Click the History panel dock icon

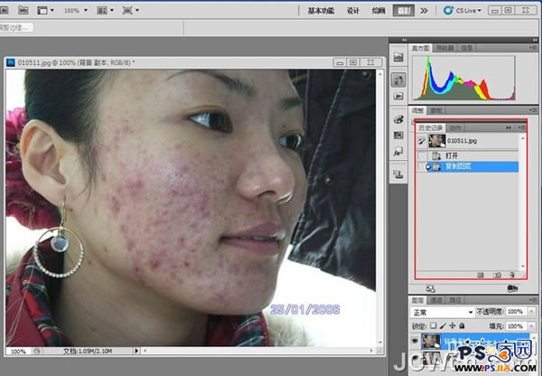(398, 79)
